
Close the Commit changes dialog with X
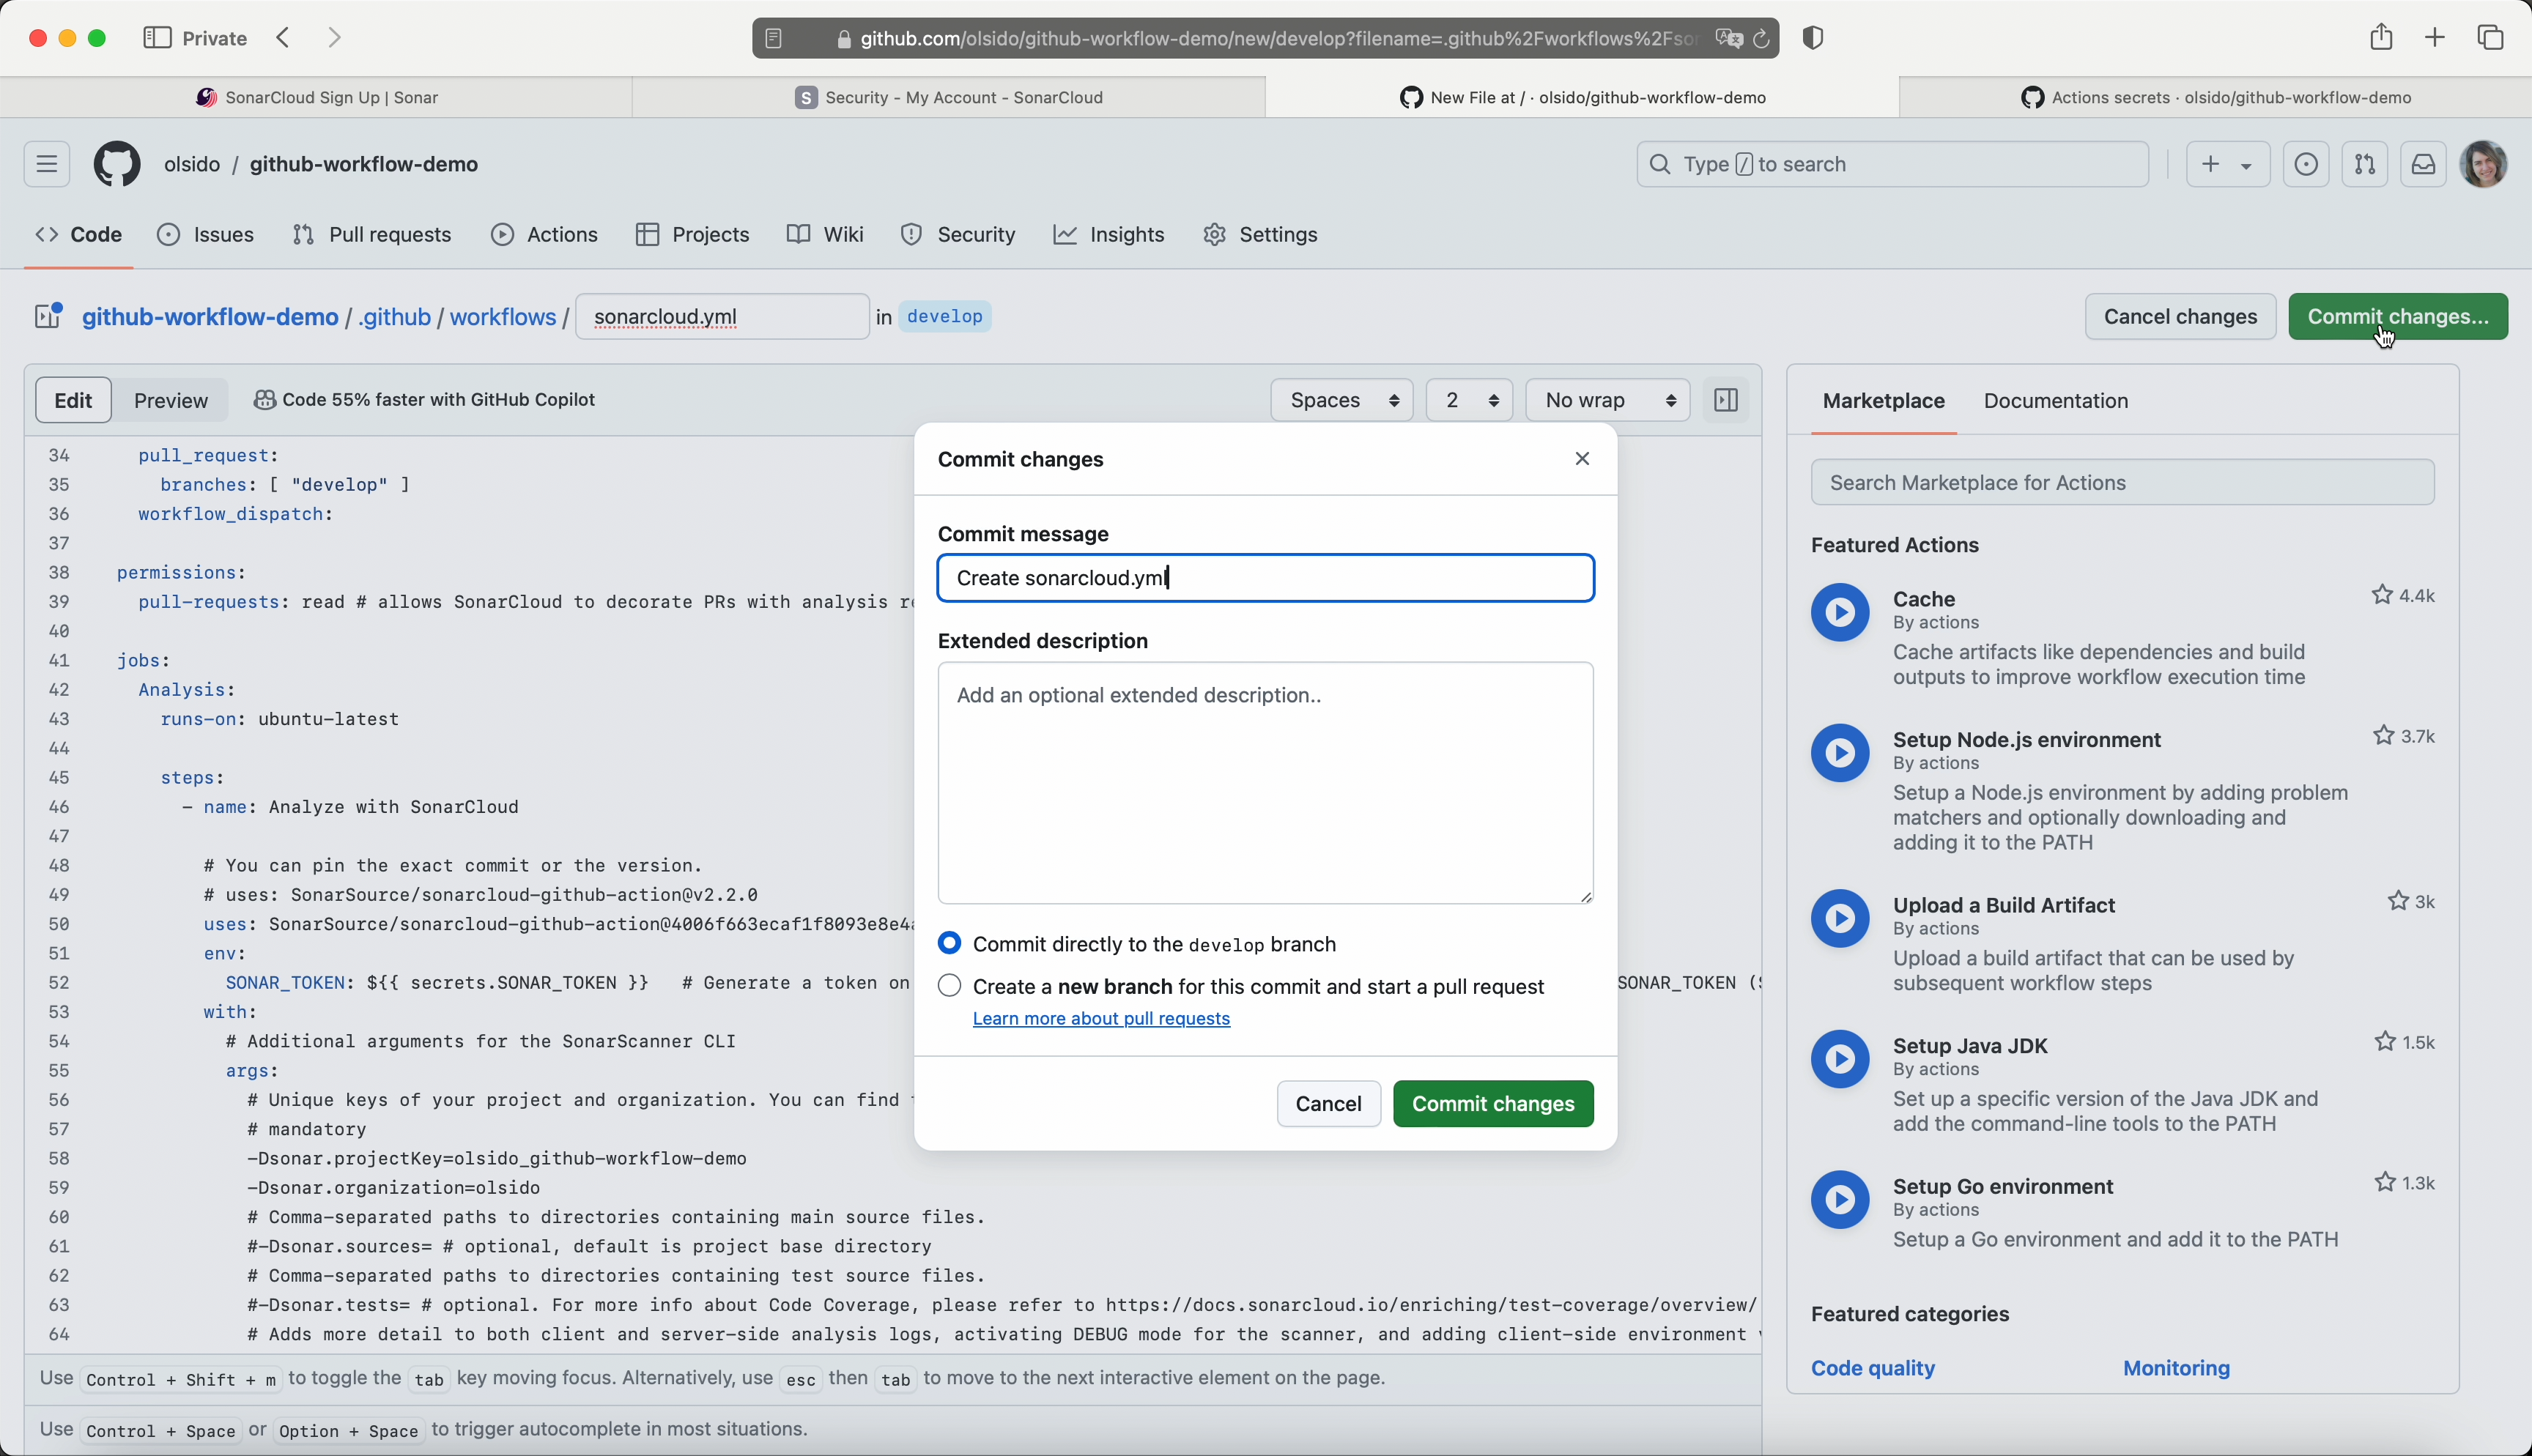click(1582, 459)
